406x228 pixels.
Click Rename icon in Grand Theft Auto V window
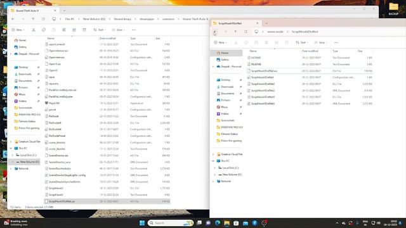click(64, 30)
